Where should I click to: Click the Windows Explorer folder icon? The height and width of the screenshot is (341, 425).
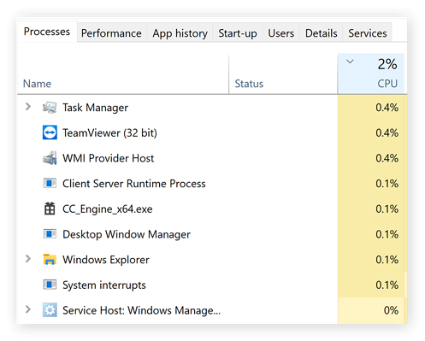(50, 259)
